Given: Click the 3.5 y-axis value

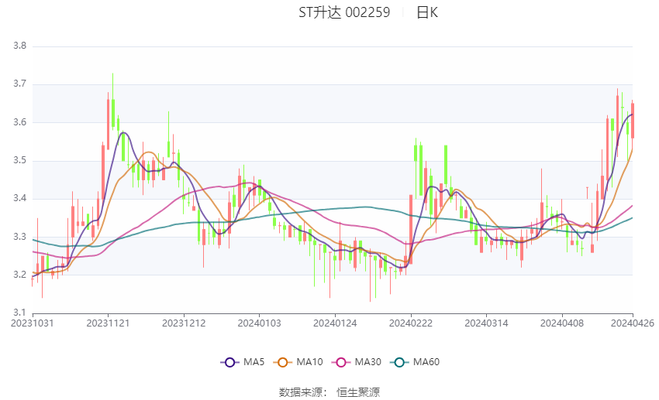Looking at the screenshot, I should 19,161.
